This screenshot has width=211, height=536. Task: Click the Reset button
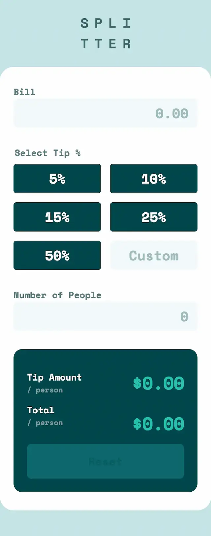click(105, 461)
